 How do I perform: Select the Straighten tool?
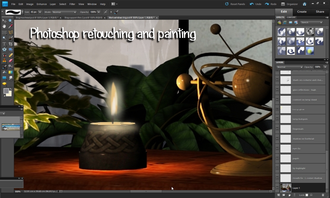pos(10,49)
